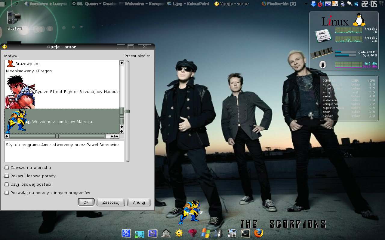The height and width of the screenshot is (240, 385).
Task: Click the Tux penguin in Linux widget
Action: [x=359, y=20]
